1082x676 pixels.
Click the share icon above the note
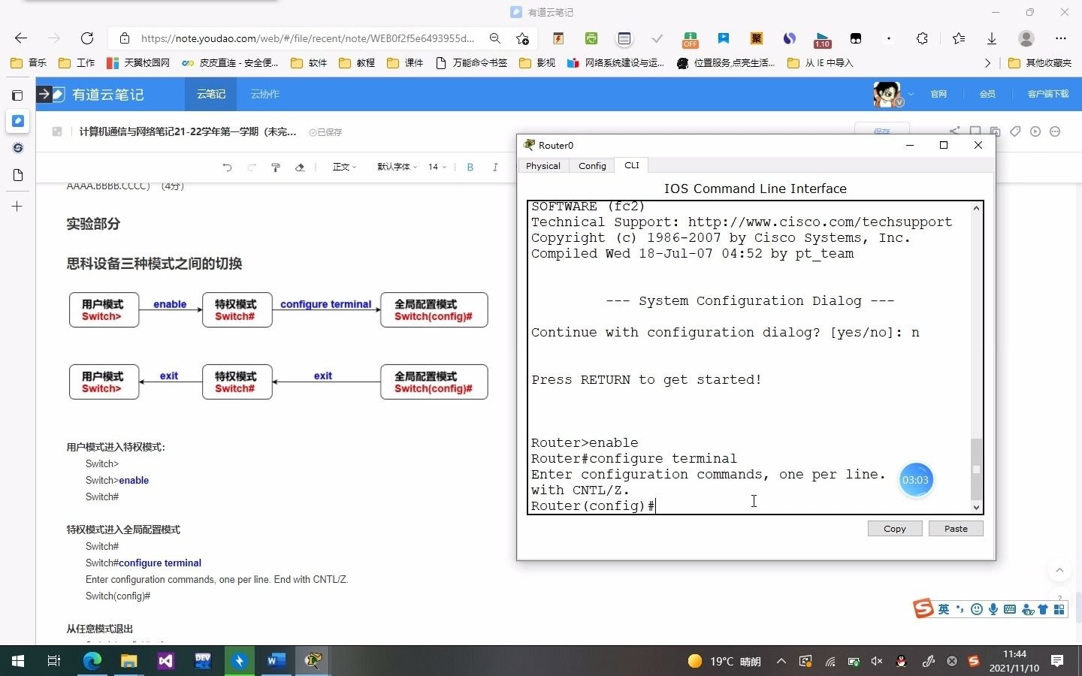coord(954,131)
